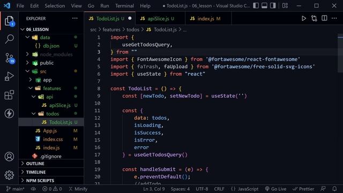Viewport: 343px width, 193px height.
Task: Open the Thunder Client lightning icon
Action: [9, 113]
